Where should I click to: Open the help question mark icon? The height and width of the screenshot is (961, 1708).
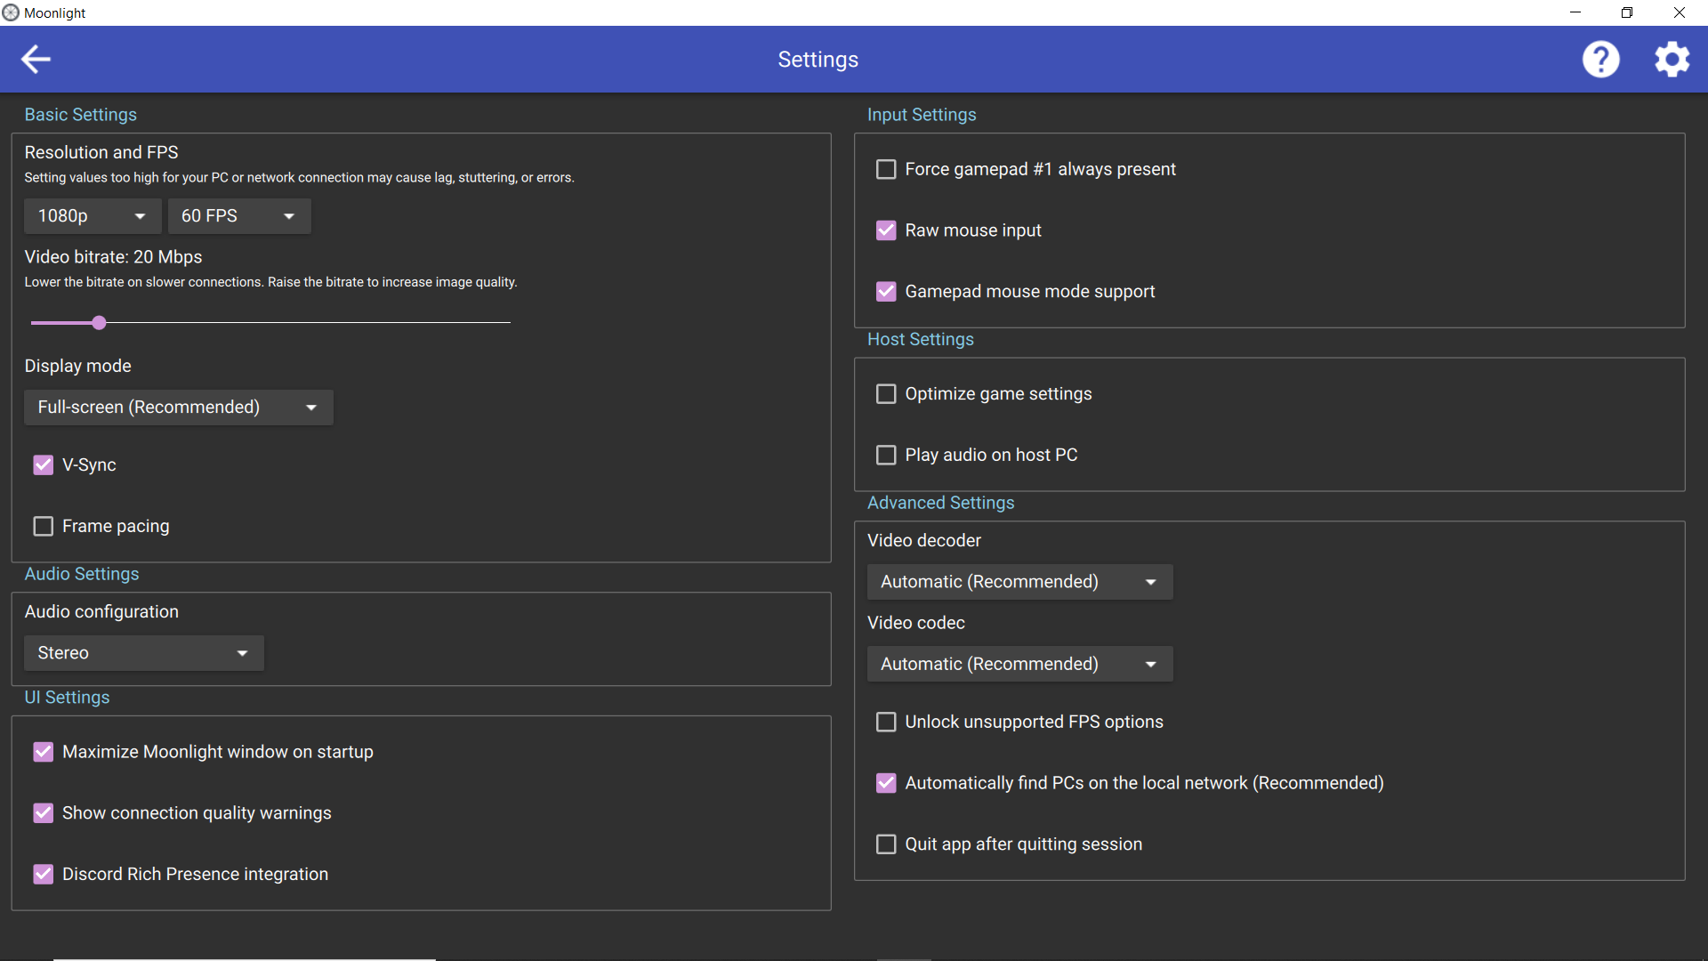(x=1600, y=60)
